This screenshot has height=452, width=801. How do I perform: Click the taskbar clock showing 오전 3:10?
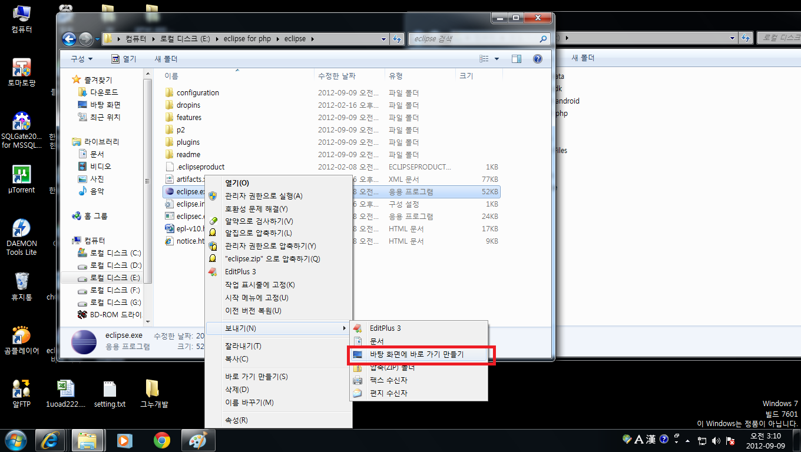(766, 440)
